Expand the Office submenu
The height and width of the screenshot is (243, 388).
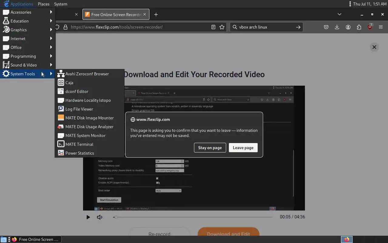click(27, 47)
